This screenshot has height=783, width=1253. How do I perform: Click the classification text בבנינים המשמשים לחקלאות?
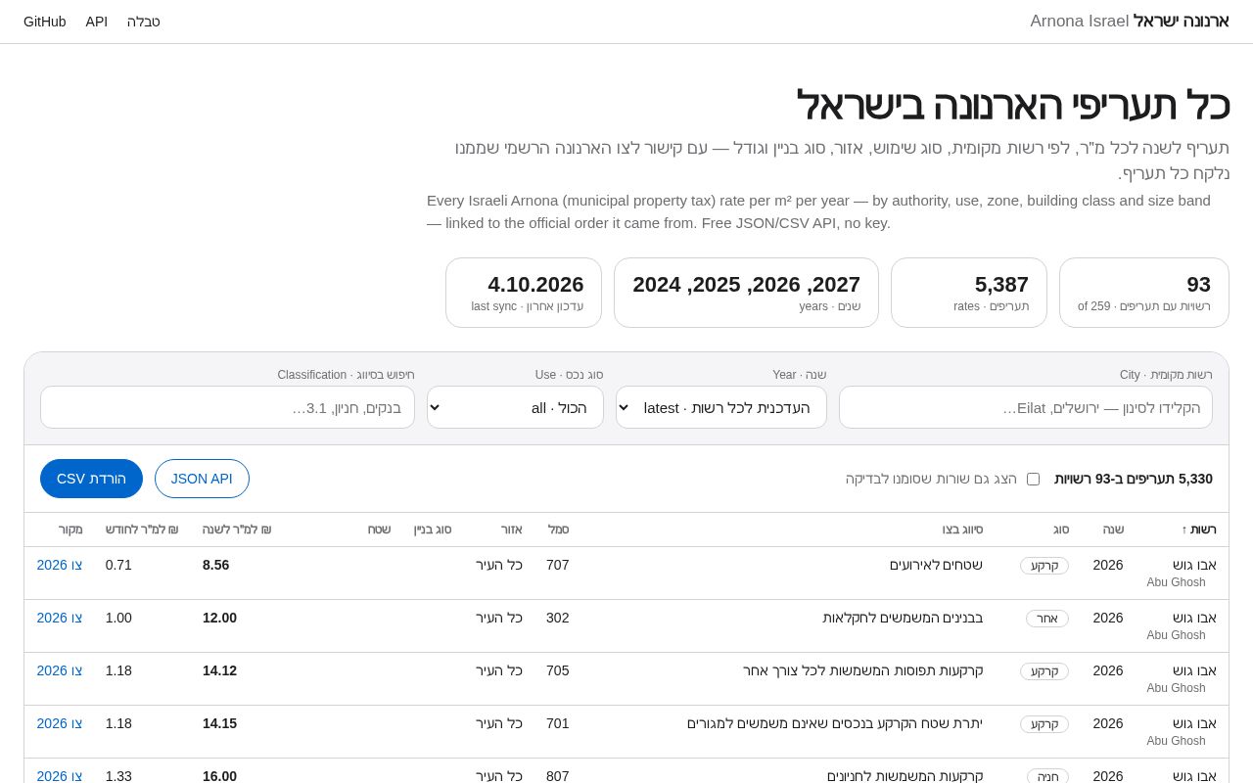tap(903, 618)
